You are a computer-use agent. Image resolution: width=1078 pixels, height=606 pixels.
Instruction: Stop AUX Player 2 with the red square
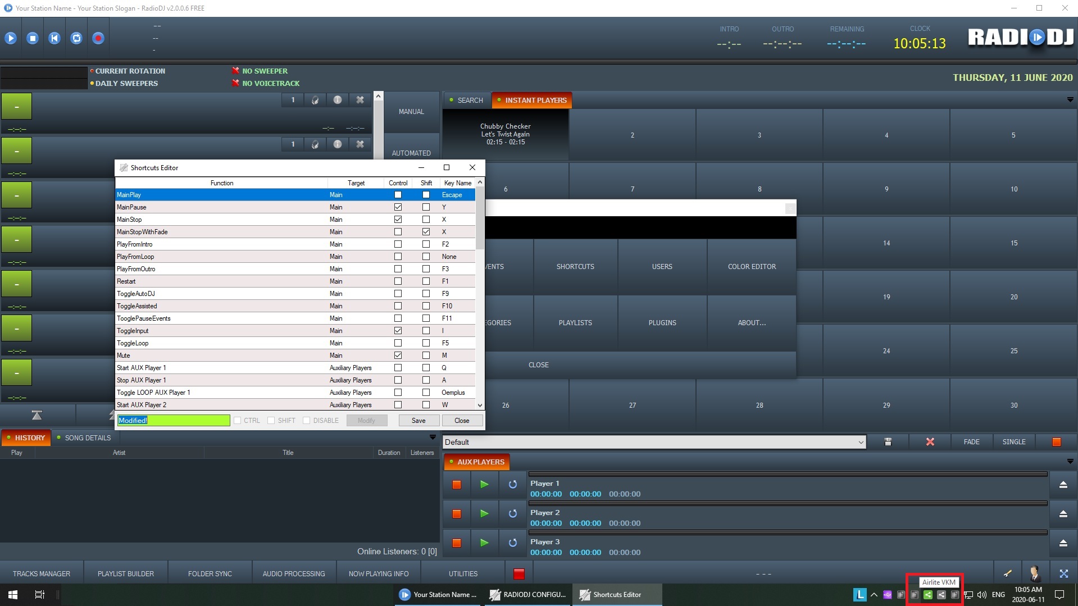point(457,513)
